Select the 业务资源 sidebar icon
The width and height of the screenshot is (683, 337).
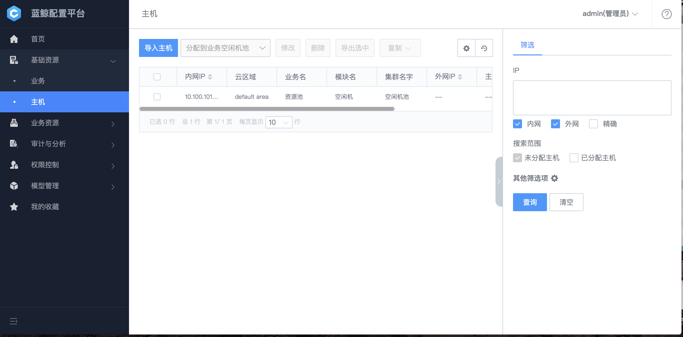pyautogui.click(x=14, y=123)
